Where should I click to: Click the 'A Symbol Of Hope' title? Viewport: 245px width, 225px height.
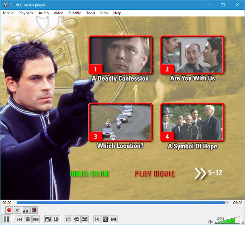pyautogui.click(x=192, y=147)
